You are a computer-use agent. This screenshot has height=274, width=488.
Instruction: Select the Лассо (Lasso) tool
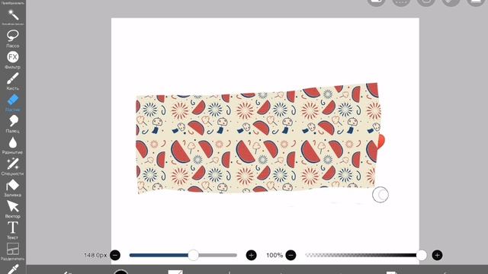click(13, 39)
